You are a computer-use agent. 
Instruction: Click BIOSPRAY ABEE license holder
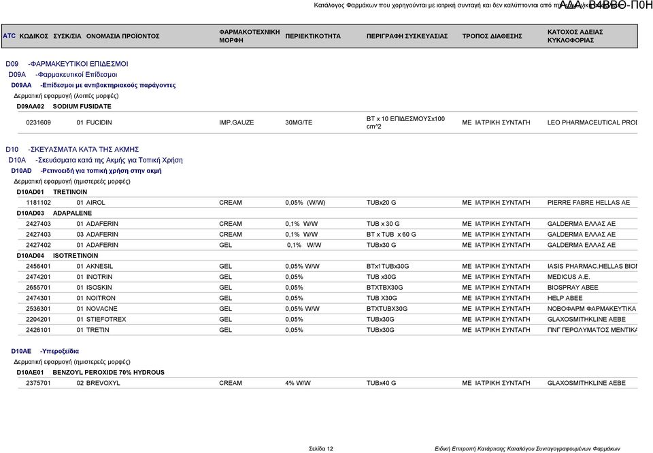point(573,287)
